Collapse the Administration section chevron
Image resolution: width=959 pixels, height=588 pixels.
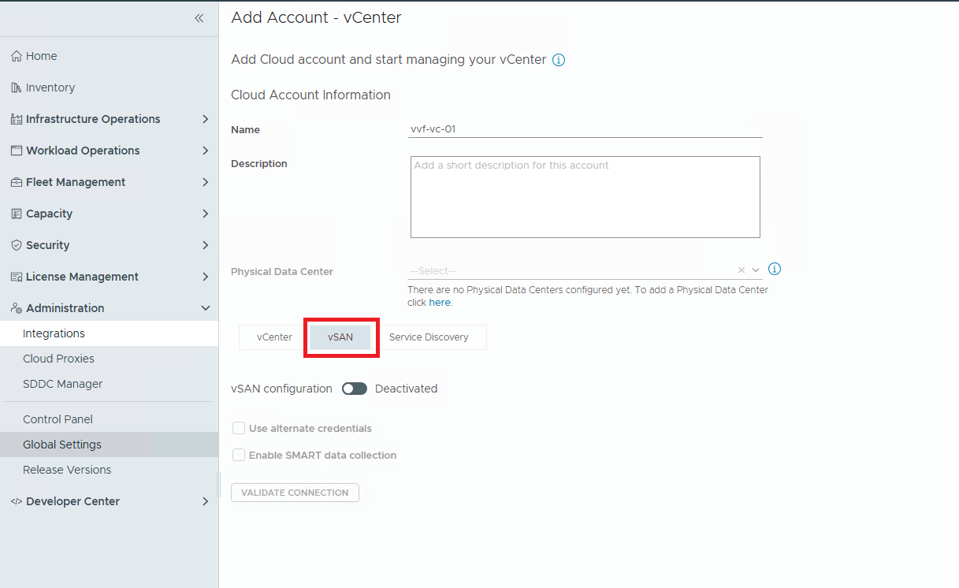pyautogui.click(x=205, y=308)
